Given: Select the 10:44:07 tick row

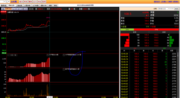Looking at the screenshot, I should coord(148,81).
